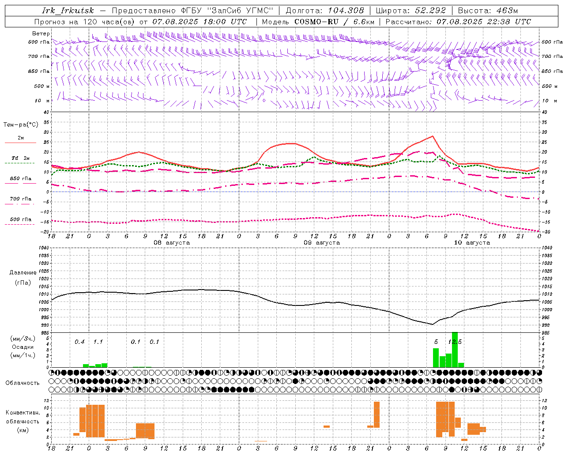This screenshot has height=452, width=565.
Task: Click the Долгота: 104.308 value
Action: [x=325, y=11]
